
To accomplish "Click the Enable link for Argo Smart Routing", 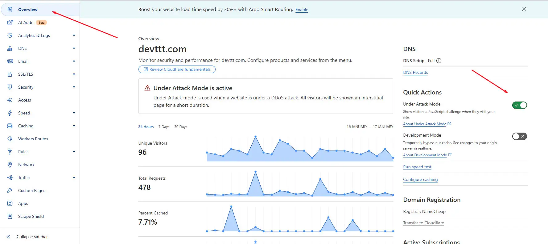I will tap(302, 10).
